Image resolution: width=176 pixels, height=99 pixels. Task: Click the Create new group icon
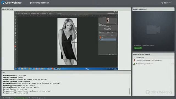pyautogui.click(x=112, y=54)
